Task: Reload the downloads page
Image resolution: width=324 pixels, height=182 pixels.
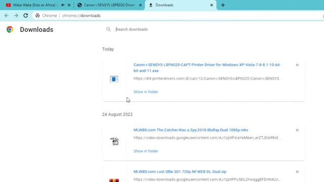Action: click(26, 16)
